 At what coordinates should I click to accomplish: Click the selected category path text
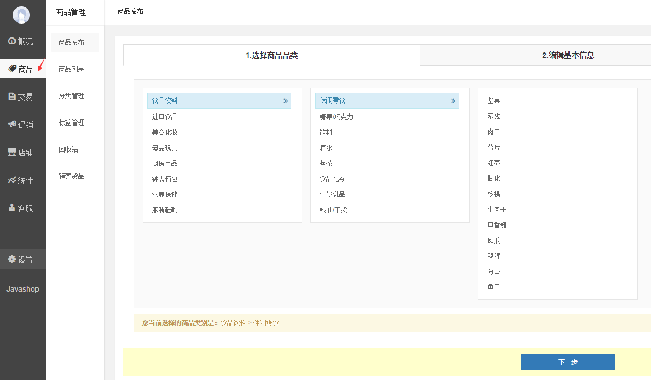point(250,323)
